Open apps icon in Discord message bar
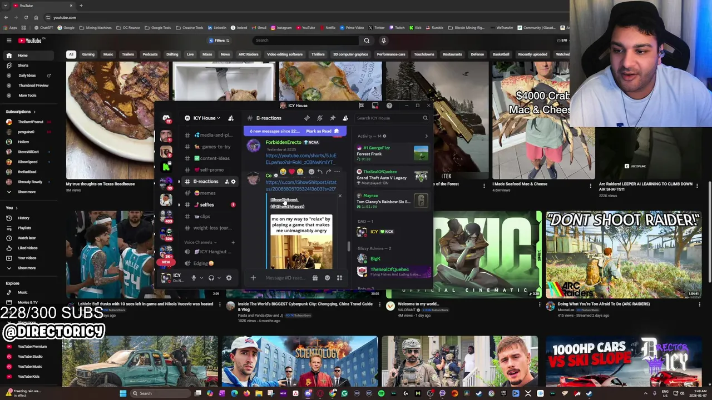 point(339,278)
